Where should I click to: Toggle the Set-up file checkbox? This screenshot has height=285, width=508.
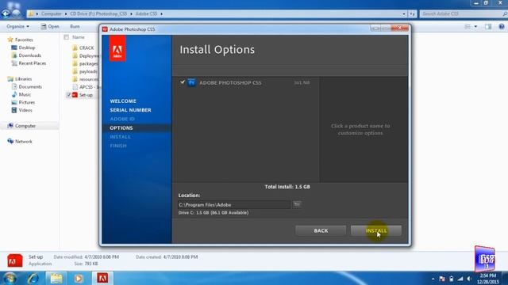[x=68, y=95]
